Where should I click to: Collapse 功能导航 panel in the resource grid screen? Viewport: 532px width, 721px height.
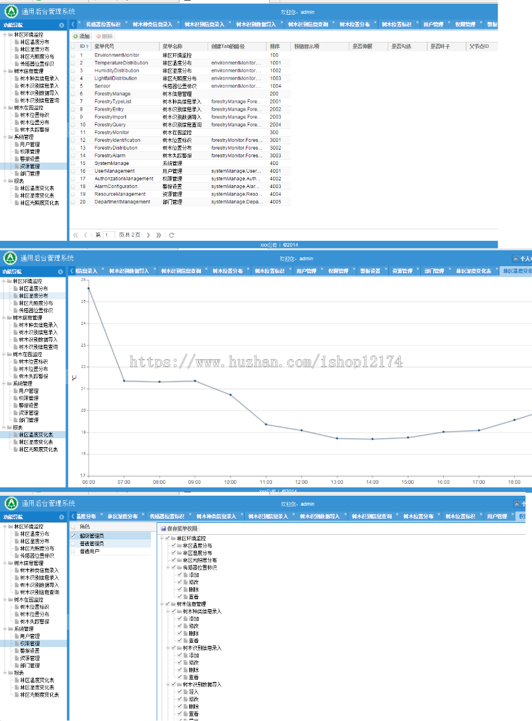tap(61, 25)
